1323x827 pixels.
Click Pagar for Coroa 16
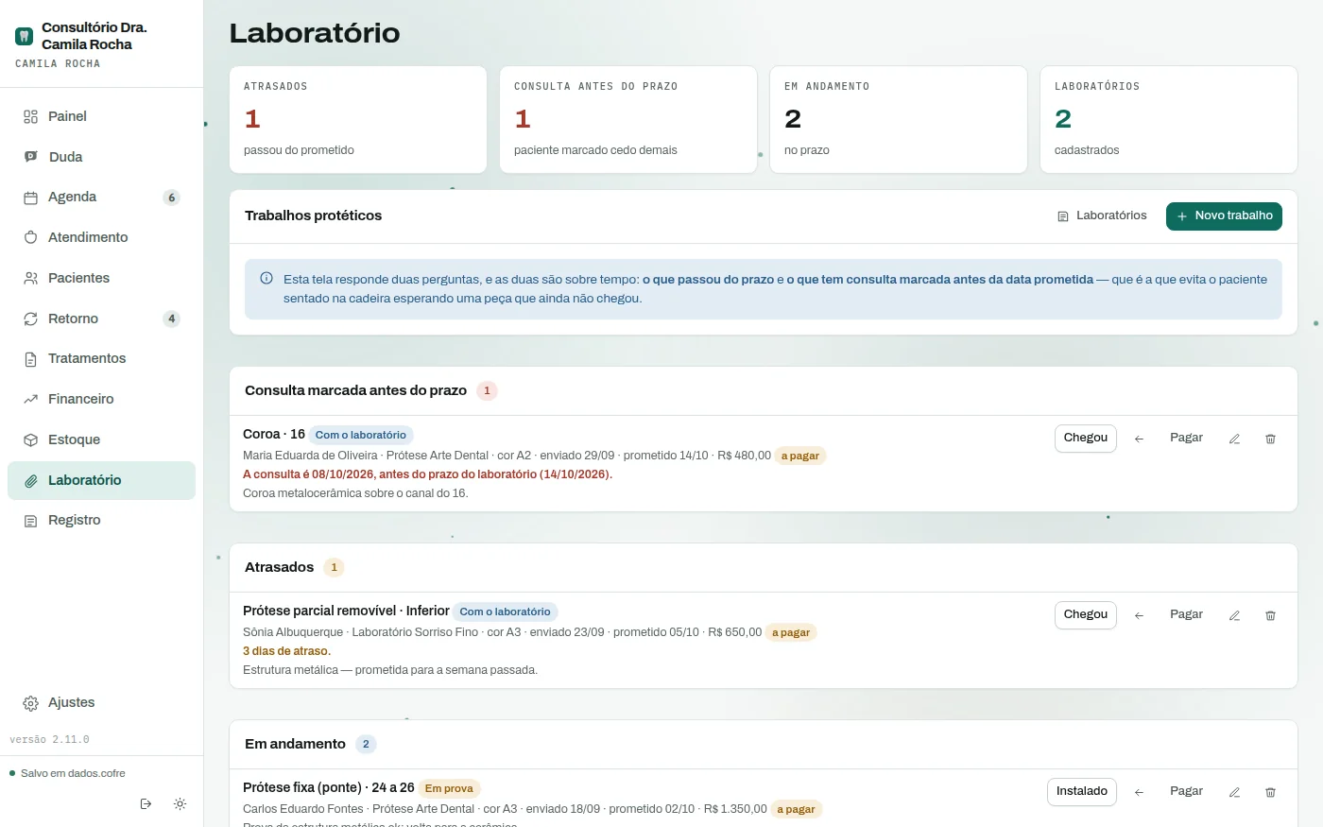tap(1186, 439)
